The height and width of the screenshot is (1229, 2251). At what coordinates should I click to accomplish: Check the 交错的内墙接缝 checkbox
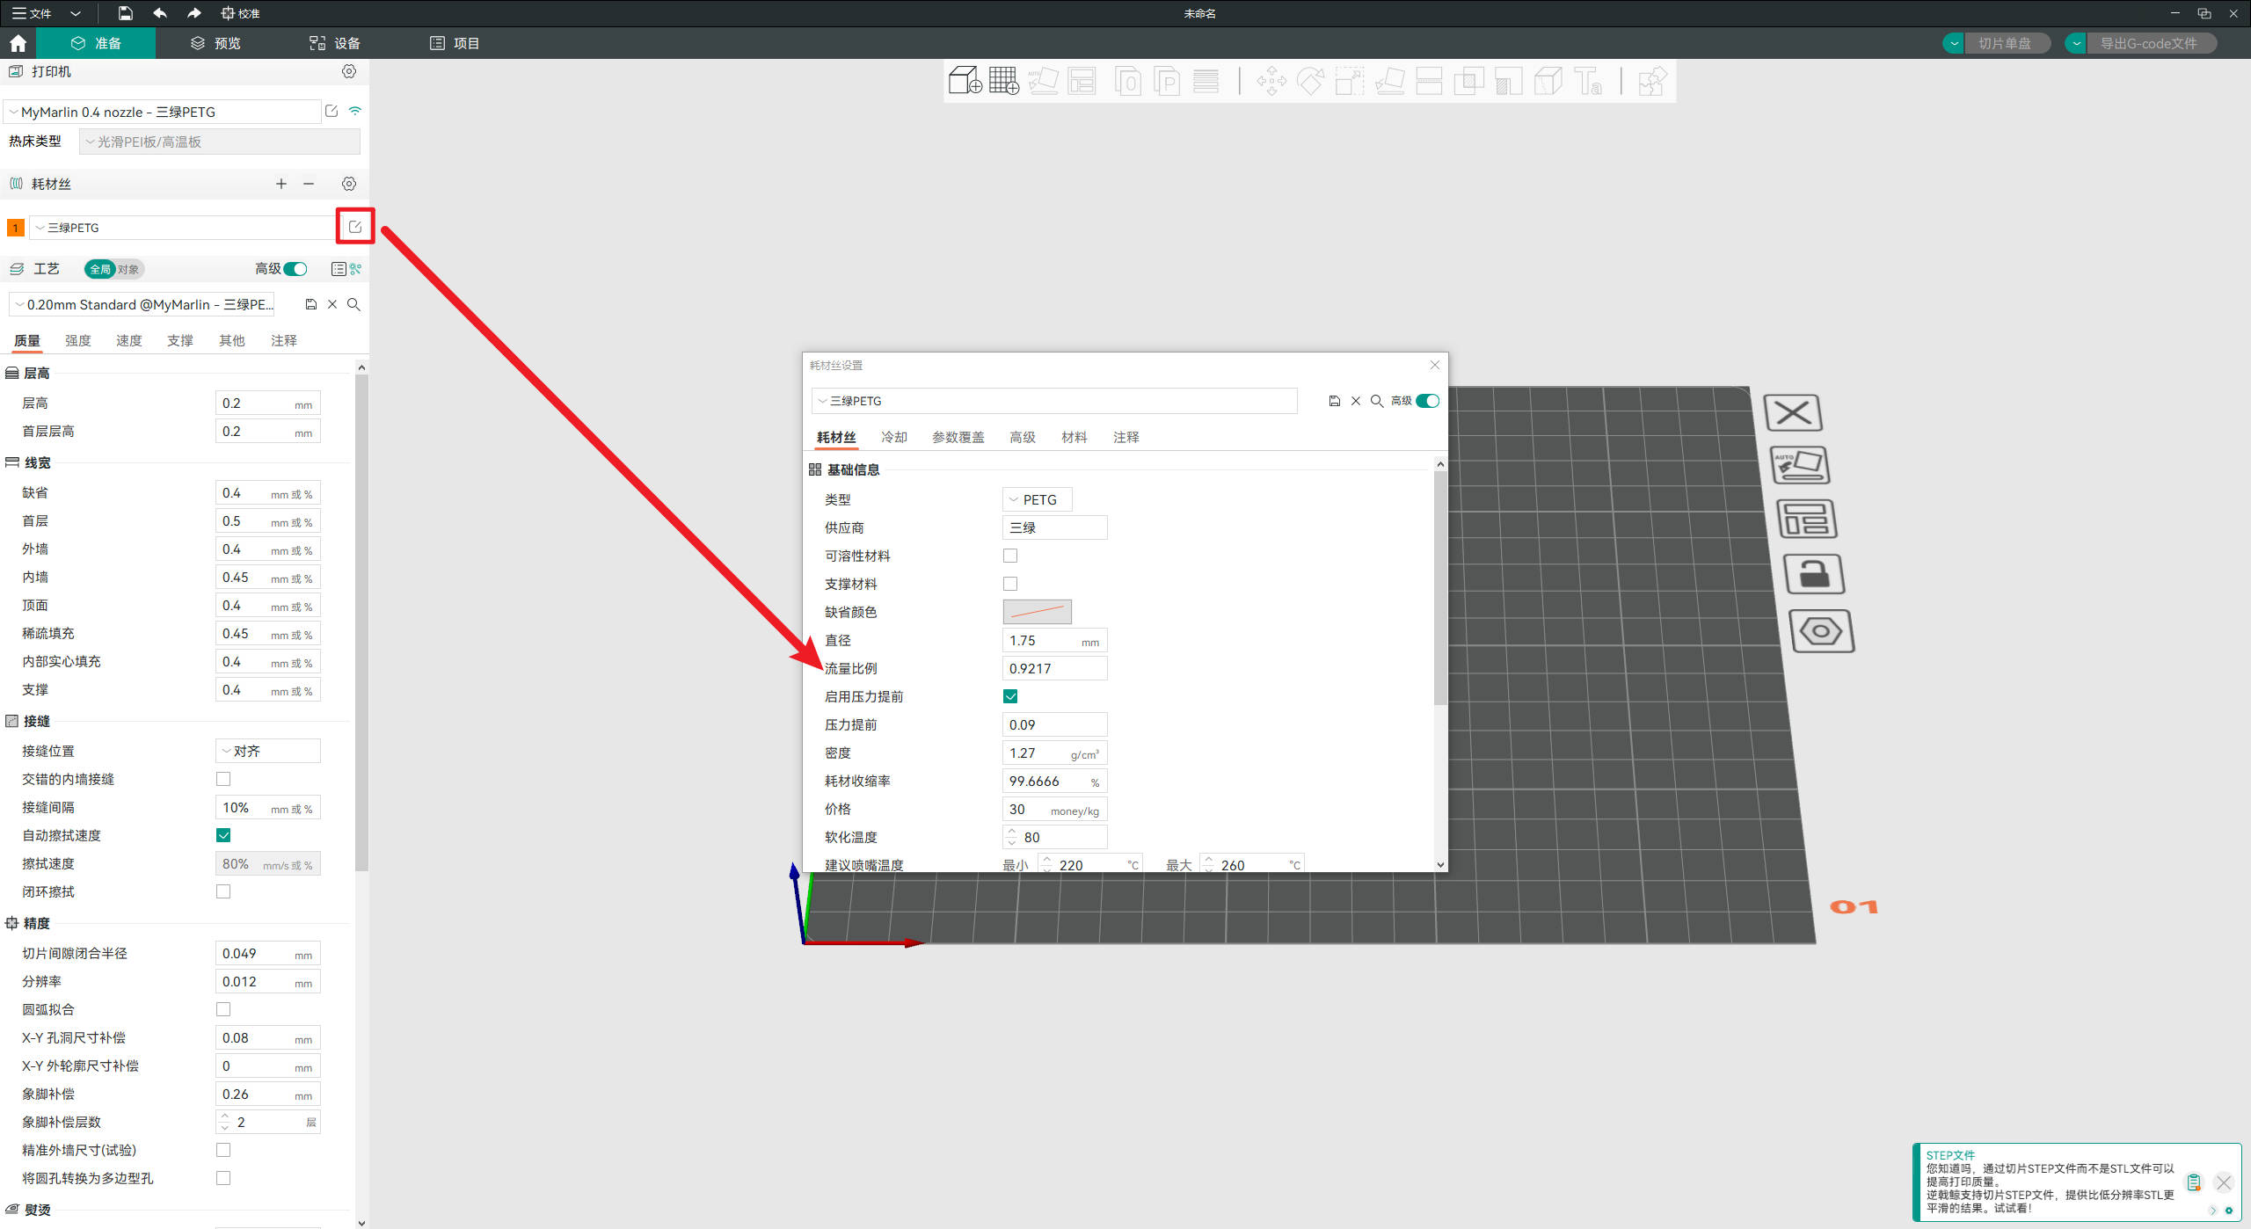point(223,779)
